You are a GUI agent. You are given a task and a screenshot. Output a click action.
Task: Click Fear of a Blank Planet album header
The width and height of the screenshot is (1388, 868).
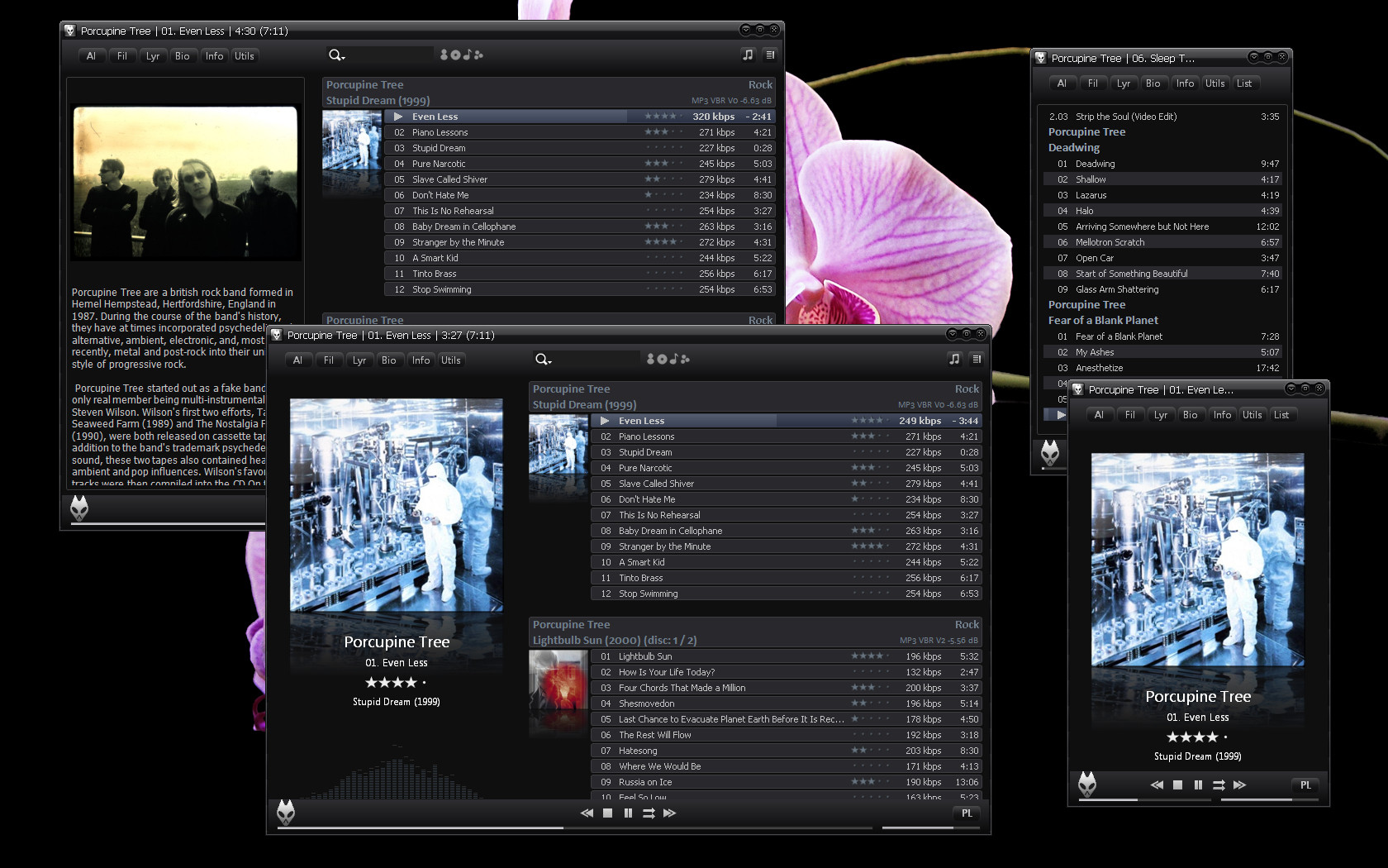click(x=1103, y=321)
